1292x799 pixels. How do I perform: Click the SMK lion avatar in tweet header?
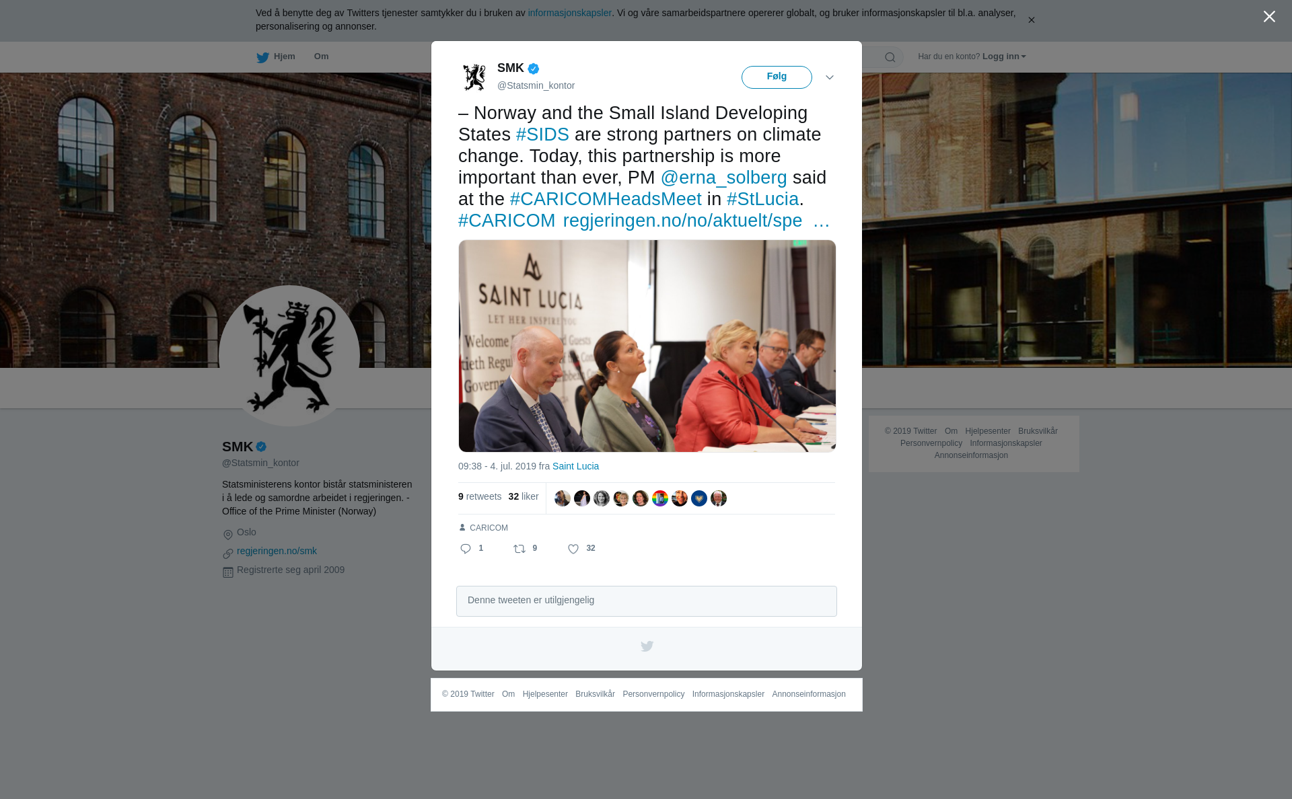click(x=474, y=77)
